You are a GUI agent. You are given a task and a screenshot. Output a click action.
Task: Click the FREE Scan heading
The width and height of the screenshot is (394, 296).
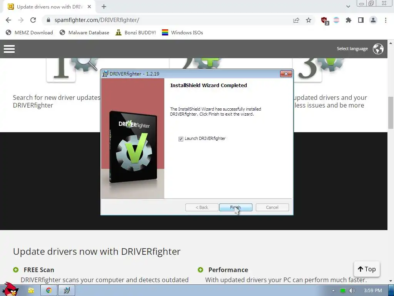point(39,270)
